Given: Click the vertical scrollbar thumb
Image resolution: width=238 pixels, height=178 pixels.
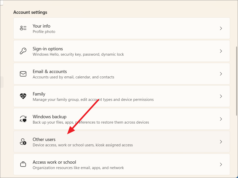Looking at the screenshot, I should [237, 81].
